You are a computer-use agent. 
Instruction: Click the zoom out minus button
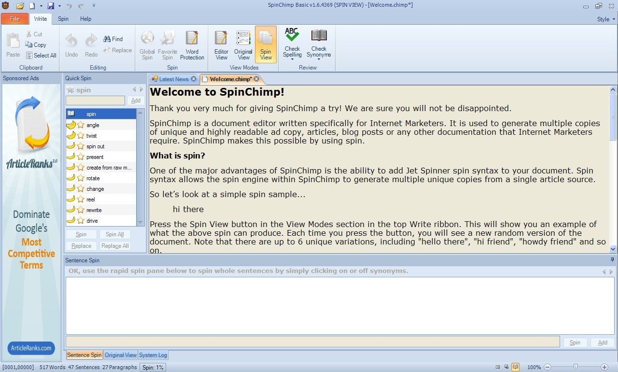pyautogui.click(x=547, y=368)
